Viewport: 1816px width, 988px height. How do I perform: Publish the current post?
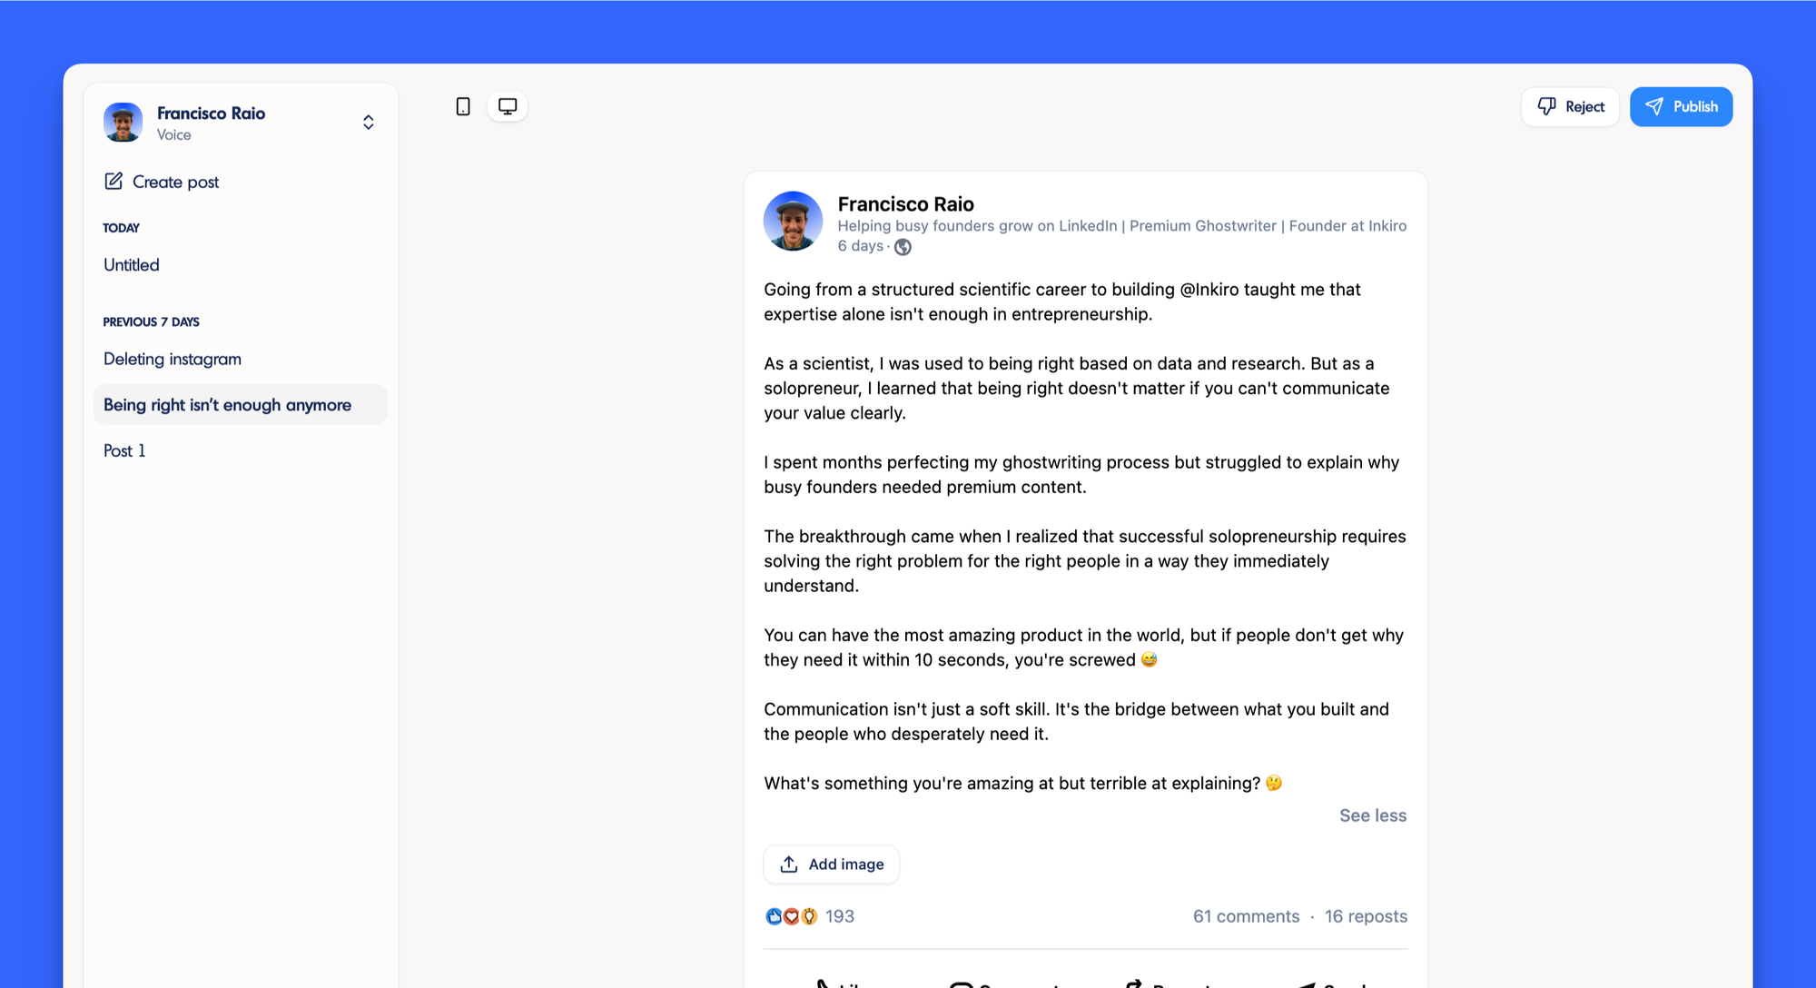pyautogui.click(x=1681, y=106)
